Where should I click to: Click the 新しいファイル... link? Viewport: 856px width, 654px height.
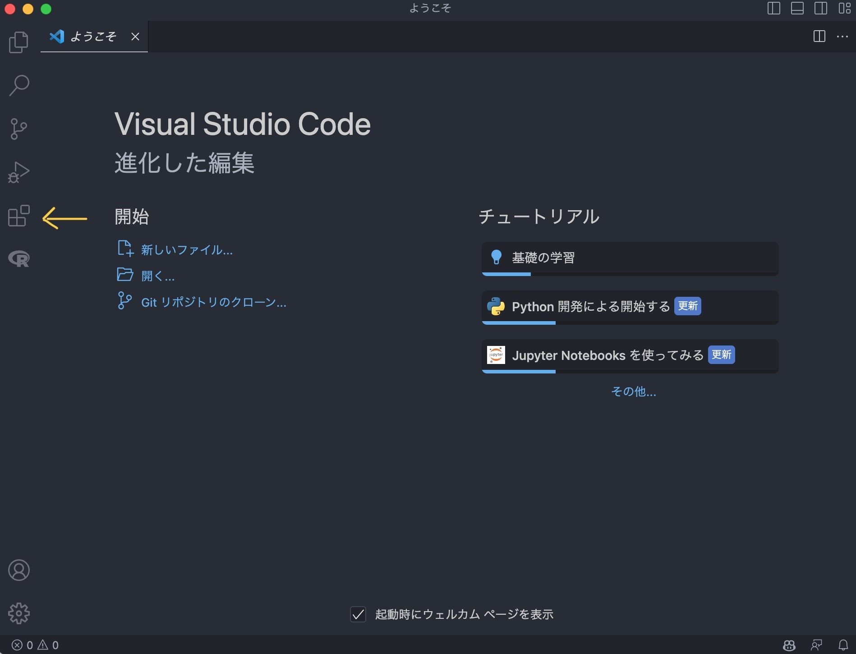[x=187, y=250]
